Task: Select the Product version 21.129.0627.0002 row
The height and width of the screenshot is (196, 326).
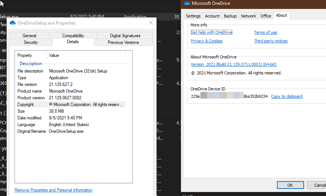Action: point(71,97)
